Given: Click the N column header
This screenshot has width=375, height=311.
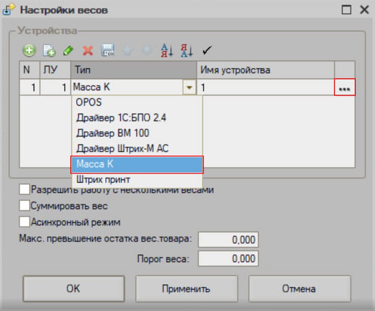Looking at the screenshot, I should [30, 70].
